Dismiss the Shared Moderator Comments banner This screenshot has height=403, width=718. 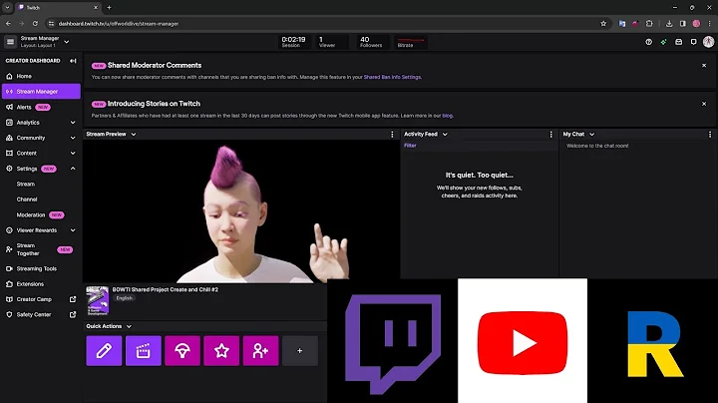(704, 66)
